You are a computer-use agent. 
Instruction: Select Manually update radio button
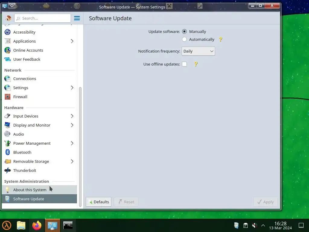point(184,31)
